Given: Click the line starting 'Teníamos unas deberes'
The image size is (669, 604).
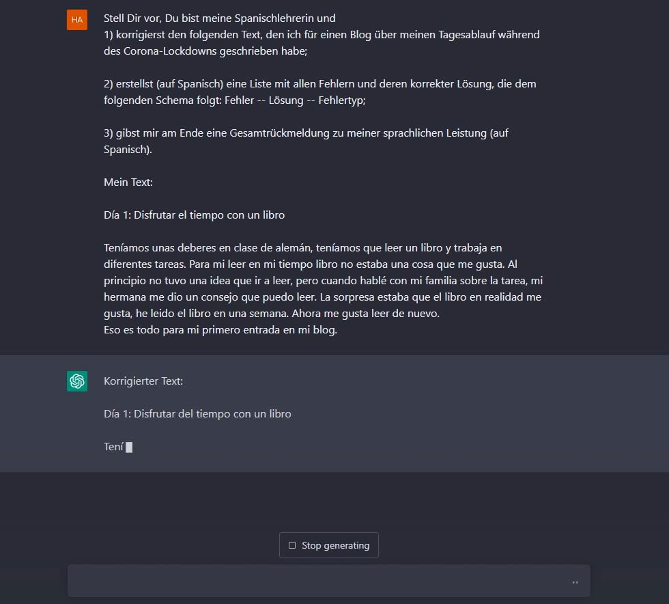Looking at the screenshot, I should pos(302,248).
